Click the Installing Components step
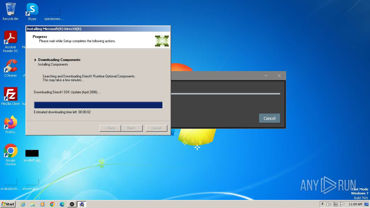 (53, 64)
